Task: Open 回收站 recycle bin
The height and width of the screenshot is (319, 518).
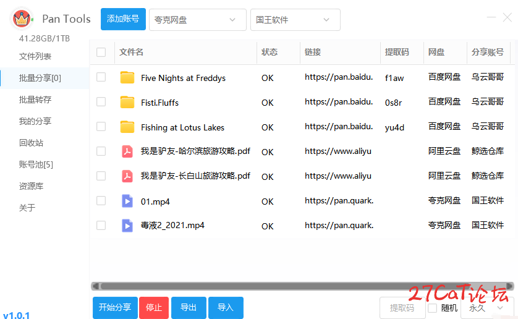Action: click(x=31, y=143)
